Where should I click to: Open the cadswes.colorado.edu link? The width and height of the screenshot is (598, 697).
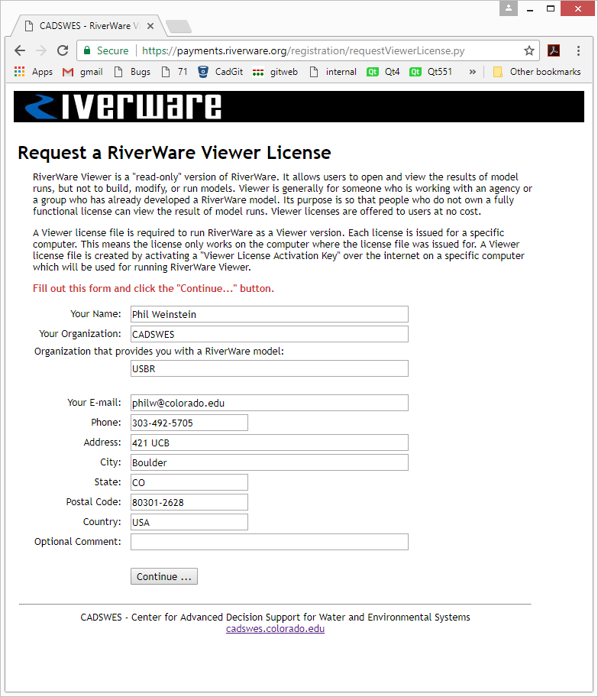click(275, 629)
